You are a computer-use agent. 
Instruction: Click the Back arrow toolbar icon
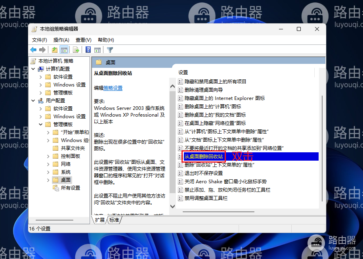(x=34, y=50)
